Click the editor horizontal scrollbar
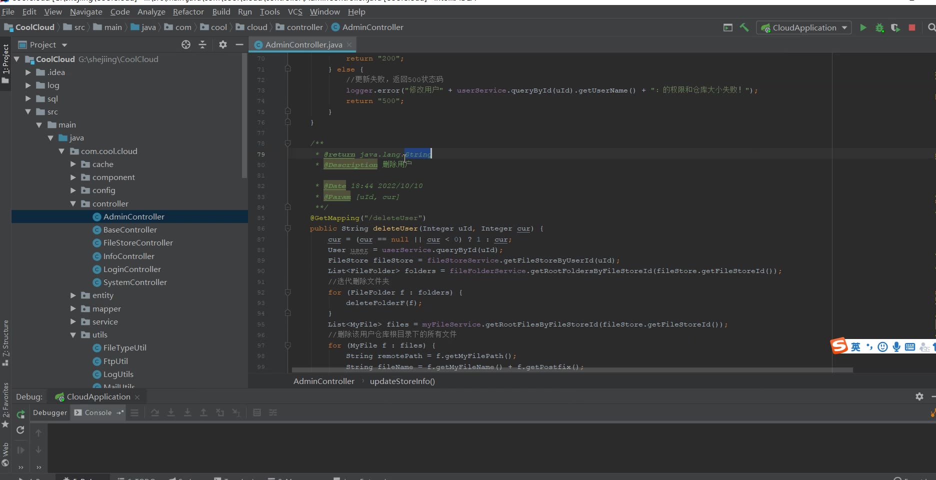This screenshot has height=480, width=936. (572, 370)
